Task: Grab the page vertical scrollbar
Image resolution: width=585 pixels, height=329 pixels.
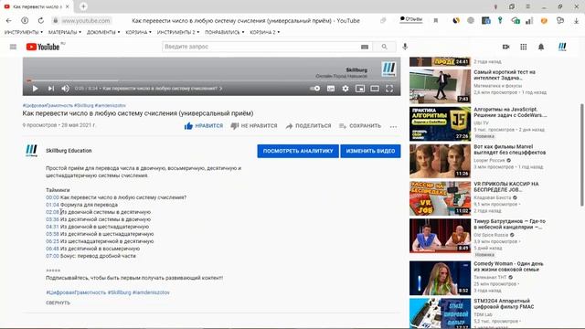Action: point(581,154)
